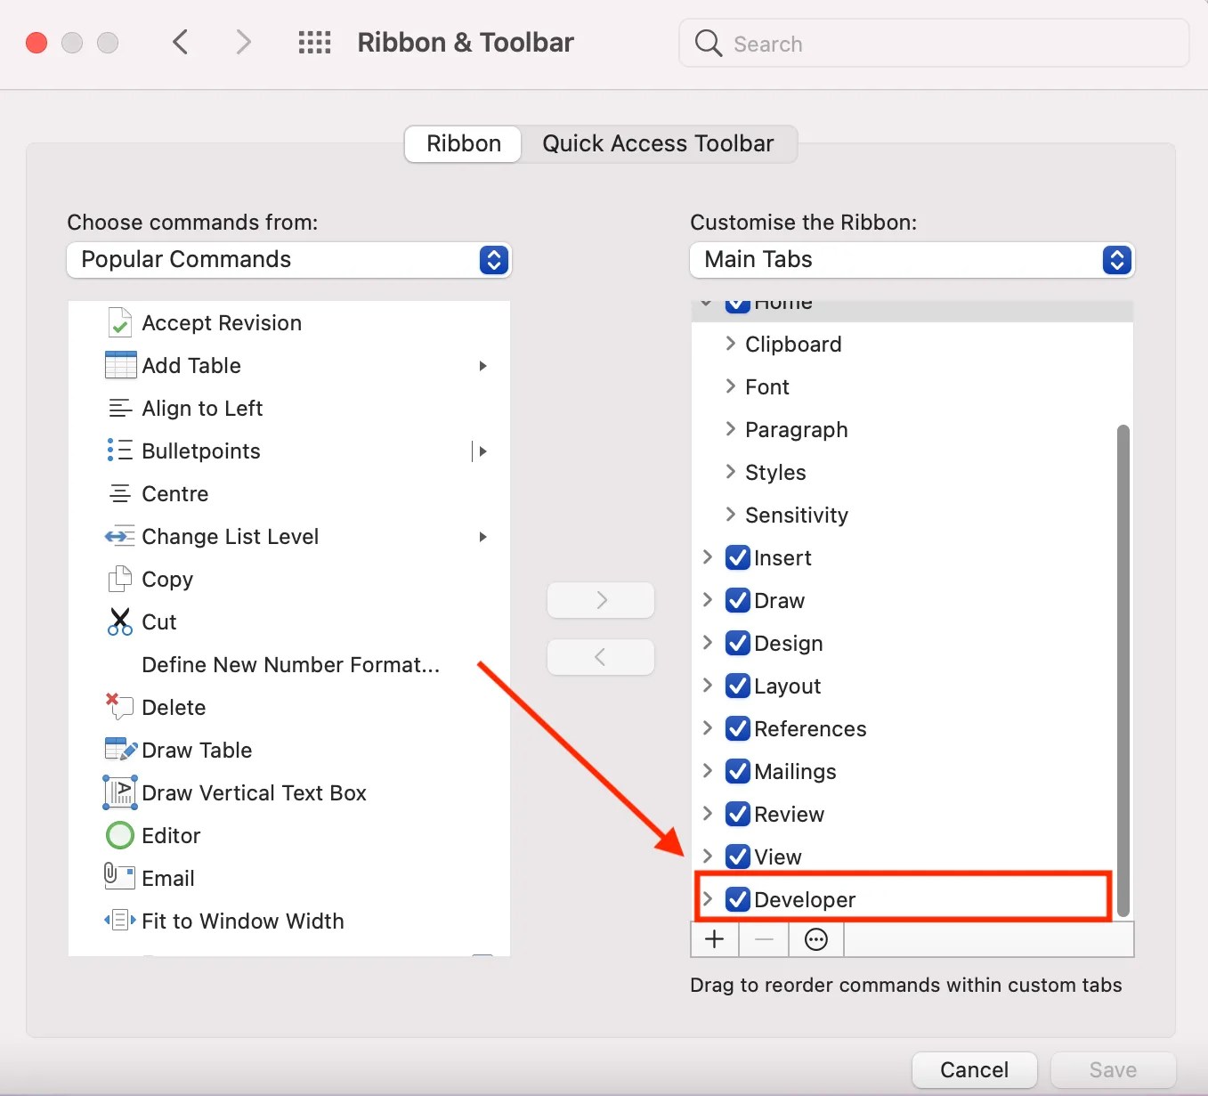Select the Cut command icon
Viewport: 1208px width, 1096px height.
(x=119, y=621)
